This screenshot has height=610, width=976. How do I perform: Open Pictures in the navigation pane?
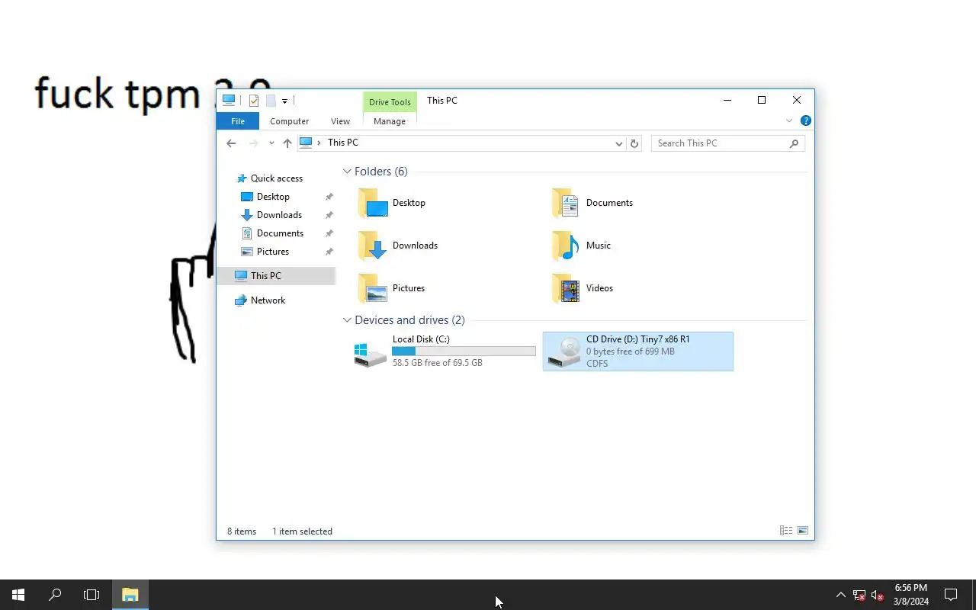(x=273, y=252)
